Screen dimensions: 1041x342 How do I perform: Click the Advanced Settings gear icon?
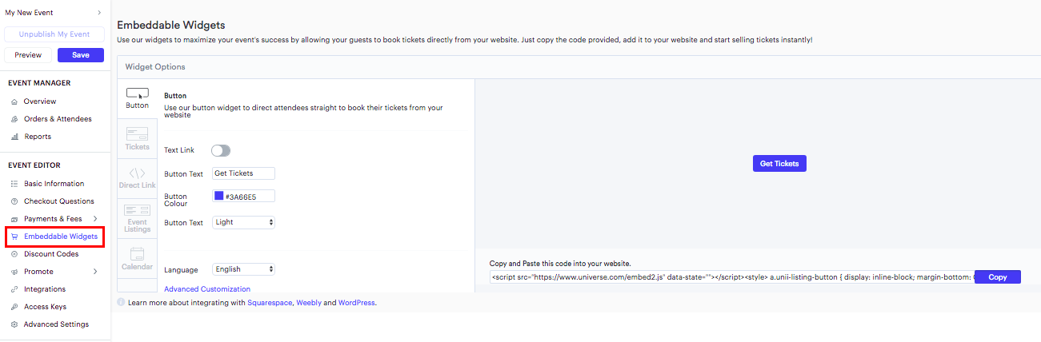[14, 324]
